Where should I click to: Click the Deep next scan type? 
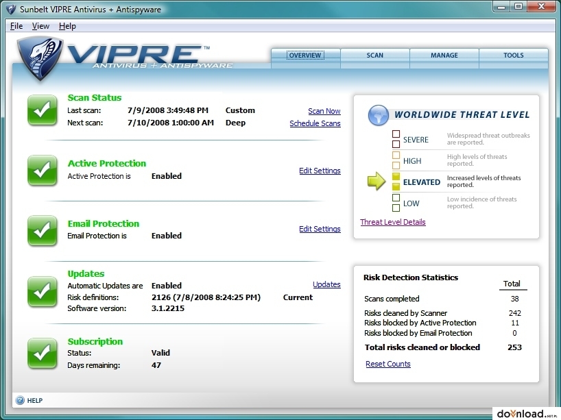click(235, 123)
